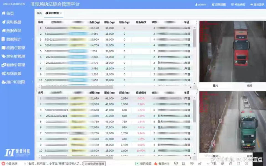Screen dimensions: 266x166
Task: Switch to the 首页 tab
Action: [39, 13]
